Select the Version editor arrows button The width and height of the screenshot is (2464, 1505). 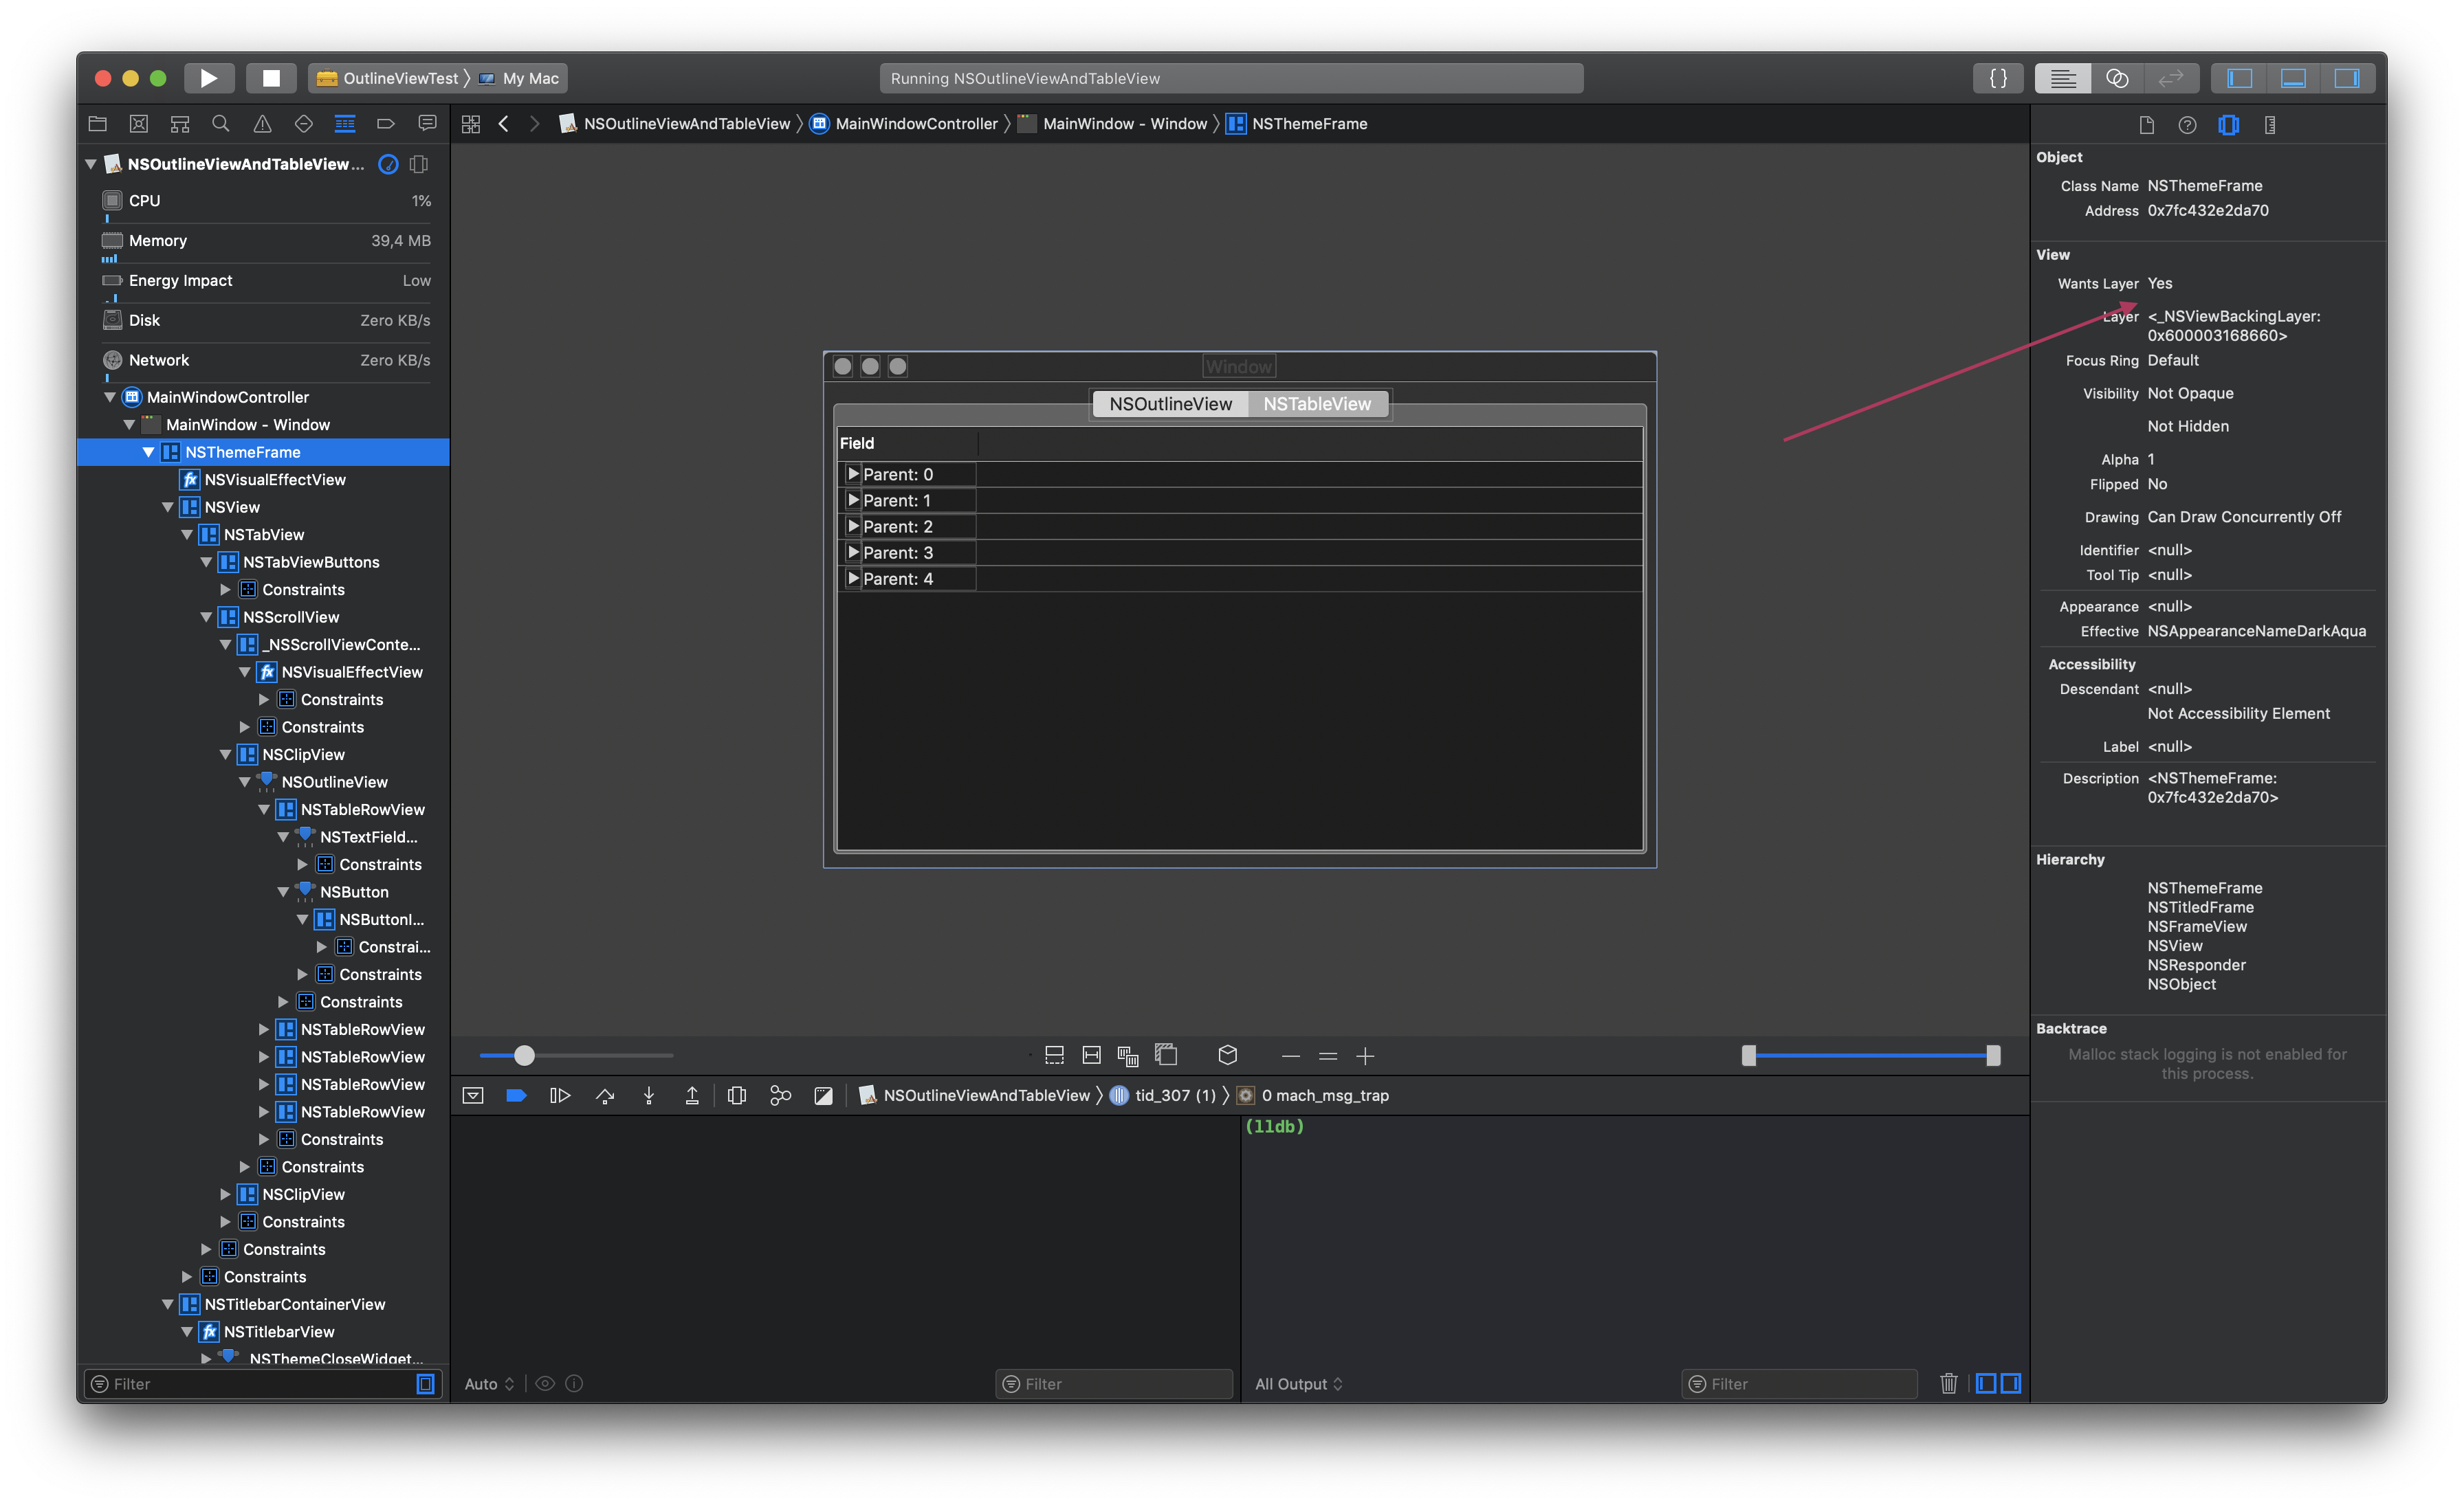pos(2171,78)
